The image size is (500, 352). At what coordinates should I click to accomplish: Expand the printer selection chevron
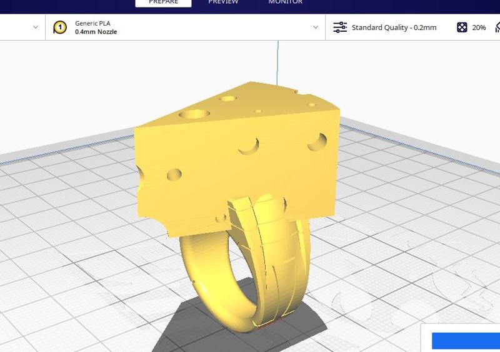(x=36, y=27)
